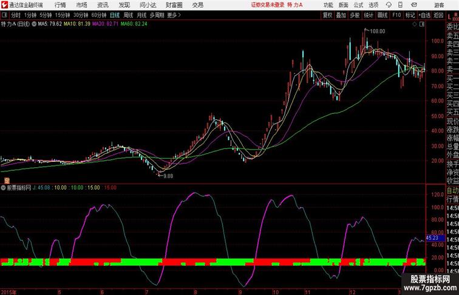Open the 财富圈 menu
The image size is (459, 295).
click(x=174, y=5)
